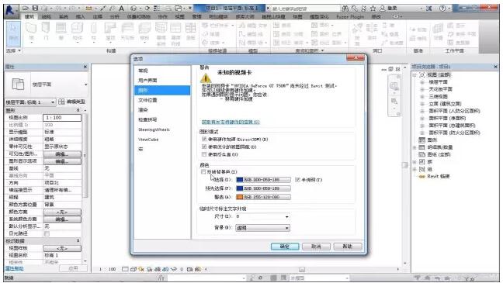This screenshot has width=503, height=283.
Task: Toggle the Semi-transparent (半透明) checkbox
Action: pos(297,179)
